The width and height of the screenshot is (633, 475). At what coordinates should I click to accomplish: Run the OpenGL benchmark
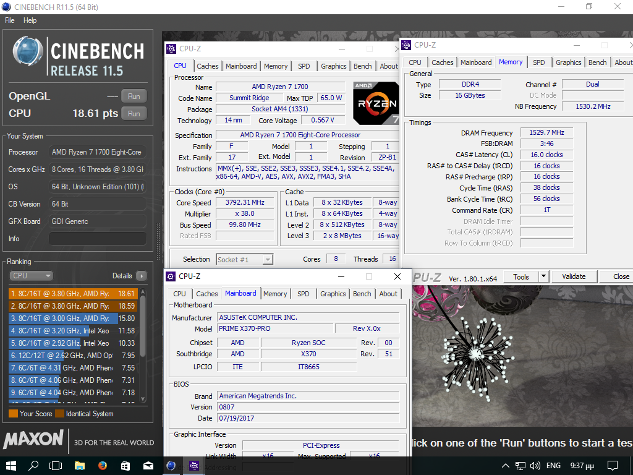click(x=134, y=96)
